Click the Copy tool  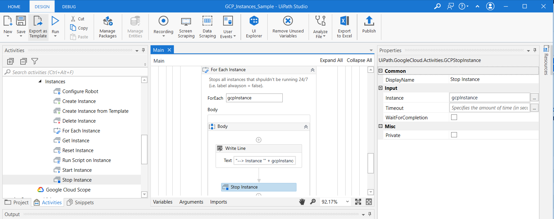pos(79,28)
